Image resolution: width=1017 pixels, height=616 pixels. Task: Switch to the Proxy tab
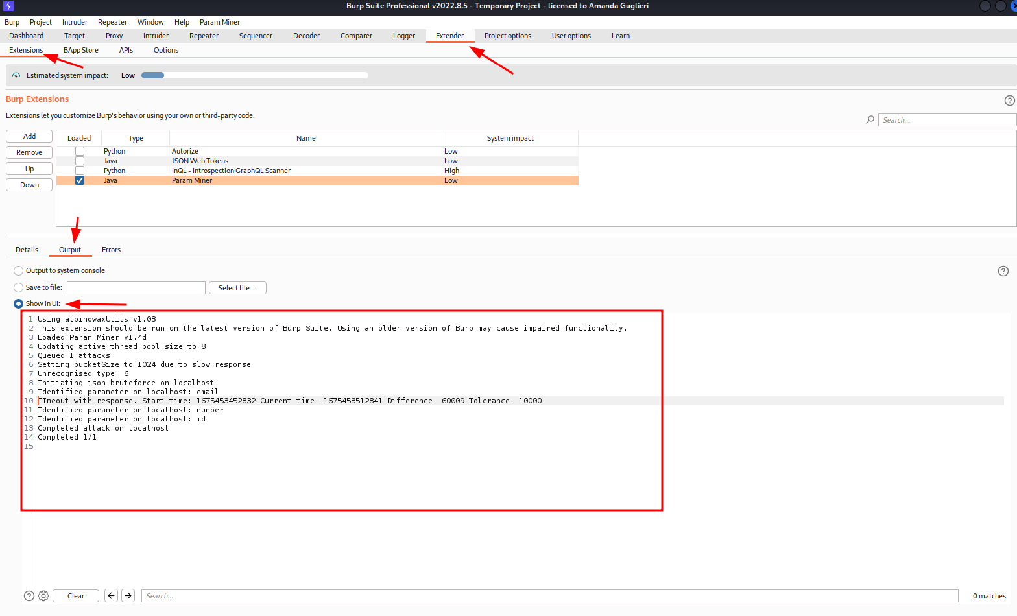114,36
